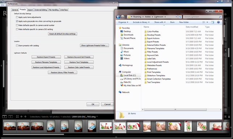Click Restore Export Presets button
This screenshot has height=139, width=233.
(46, 57)
